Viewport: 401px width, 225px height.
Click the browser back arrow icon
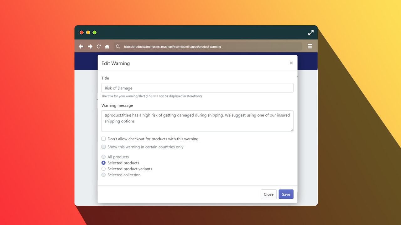point(81,46)
